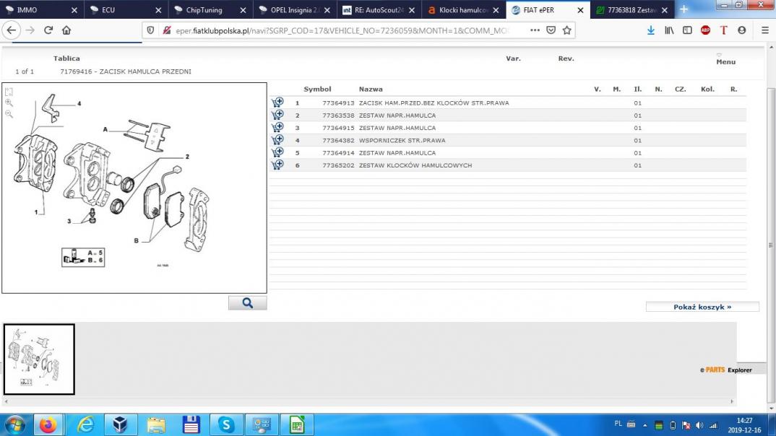Image resolution: width=776 pixels, height=436 pixels.
Task: Click part number 77363538
Action: [338, 115]
